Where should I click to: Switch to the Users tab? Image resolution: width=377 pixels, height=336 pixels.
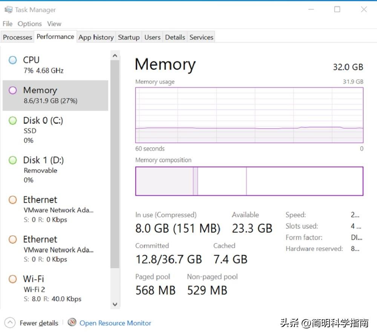[x=152, y=37]
